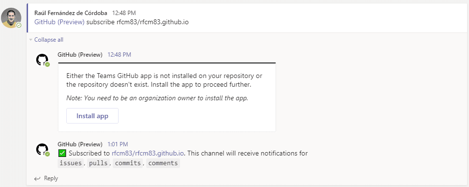Screen dimensions: 469x187
Task: Click the 'Either the Teams GitHub app' message text
Action: coord(165,80)
